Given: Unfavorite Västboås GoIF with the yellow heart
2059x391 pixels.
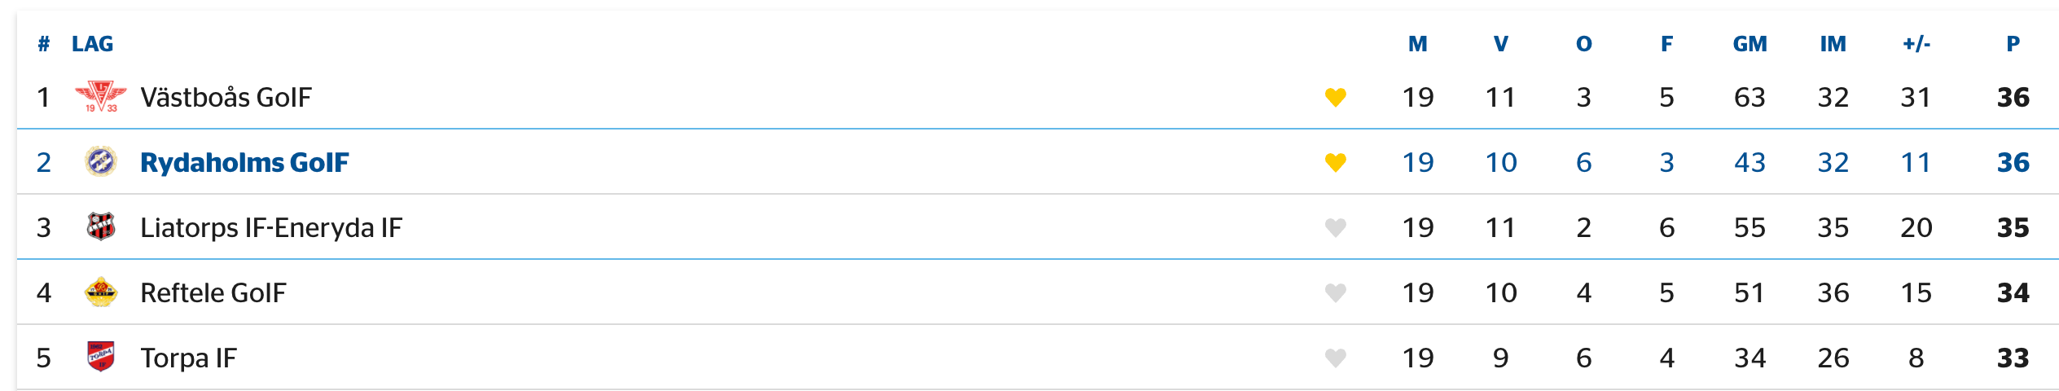Looking at the screenshot, I should [1336, 98].
